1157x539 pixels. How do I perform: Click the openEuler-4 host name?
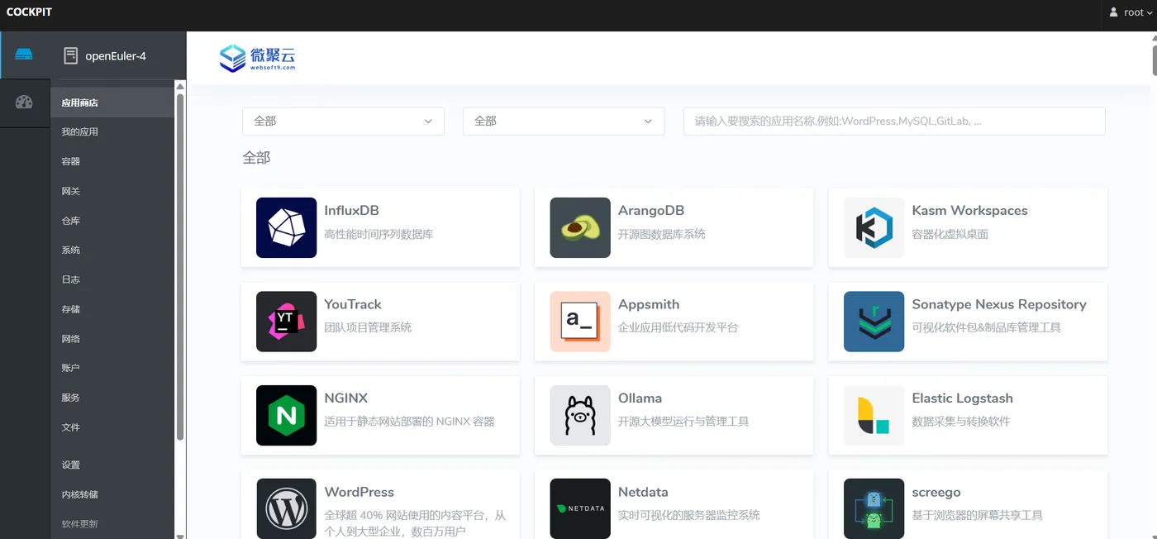coord(116,56)
